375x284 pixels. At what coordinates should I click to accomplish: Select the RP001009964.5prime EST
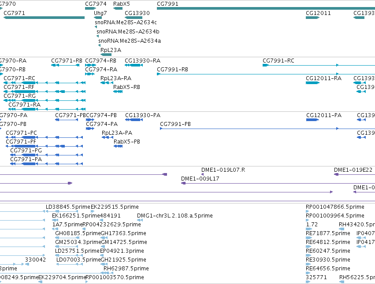(308, 220)
